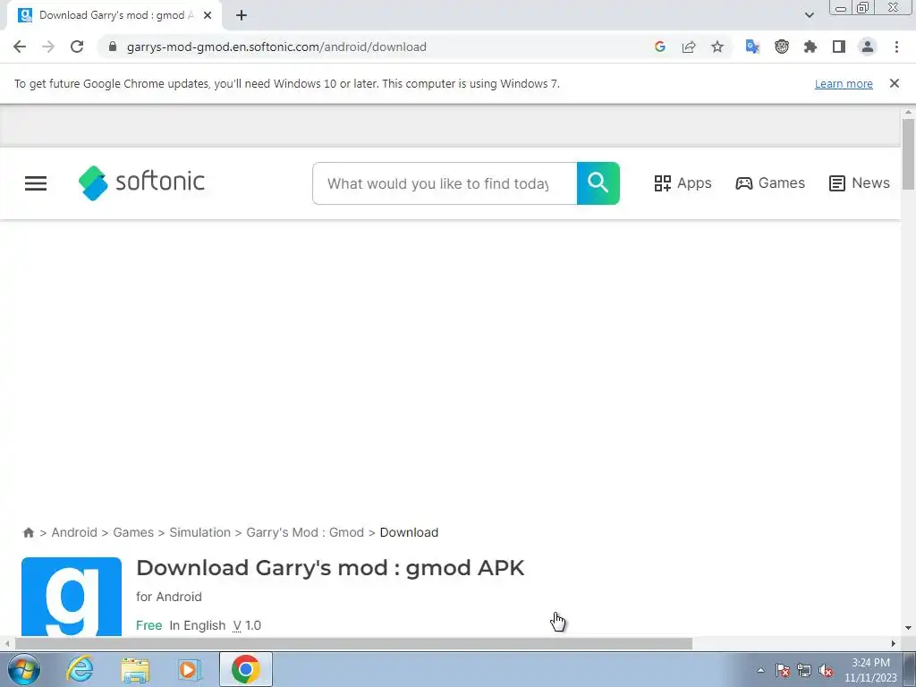The image size is (916, 687).
Task: Click the browser forward arrow
Action: [x=48, y=47]
